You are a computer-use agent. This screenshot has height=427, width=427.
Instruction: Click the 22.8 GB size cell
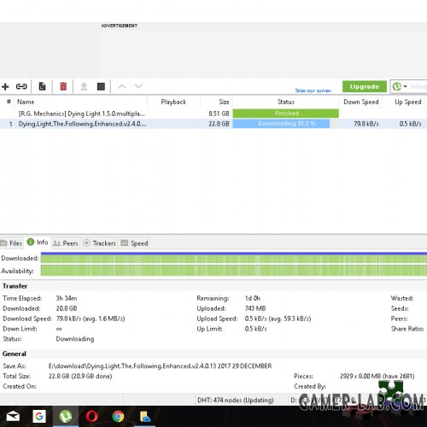coord(219,124)
